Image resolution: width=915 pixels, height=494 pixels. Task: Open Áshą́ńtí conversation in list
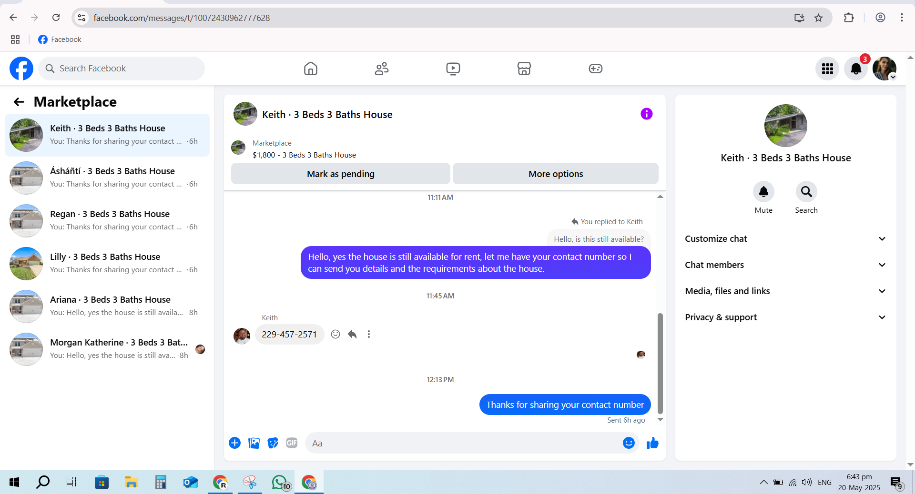107,178
